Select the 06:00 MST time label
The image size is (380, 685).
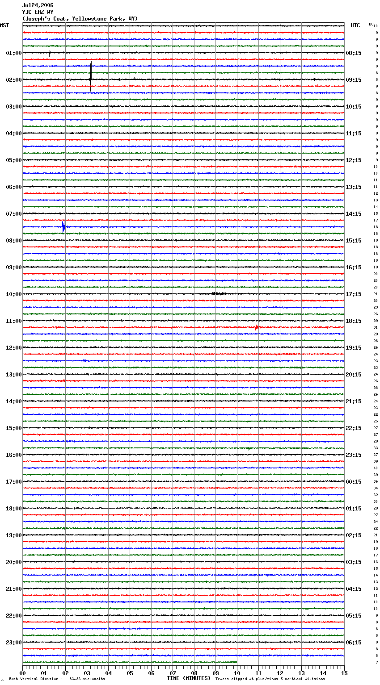[14, 187]
